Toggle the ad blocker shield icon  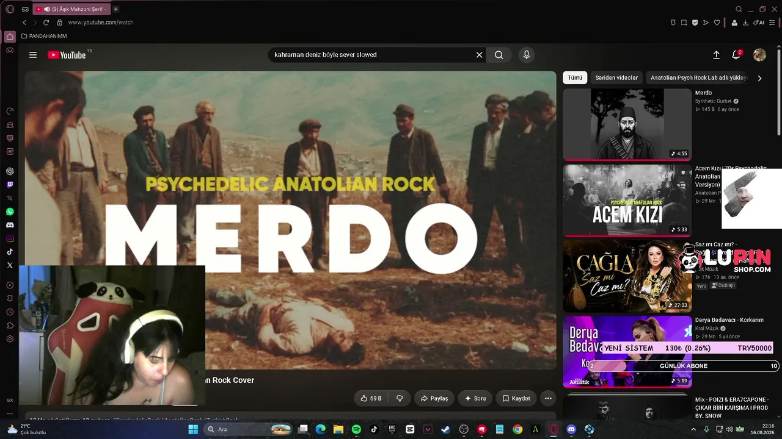[695, 23]
